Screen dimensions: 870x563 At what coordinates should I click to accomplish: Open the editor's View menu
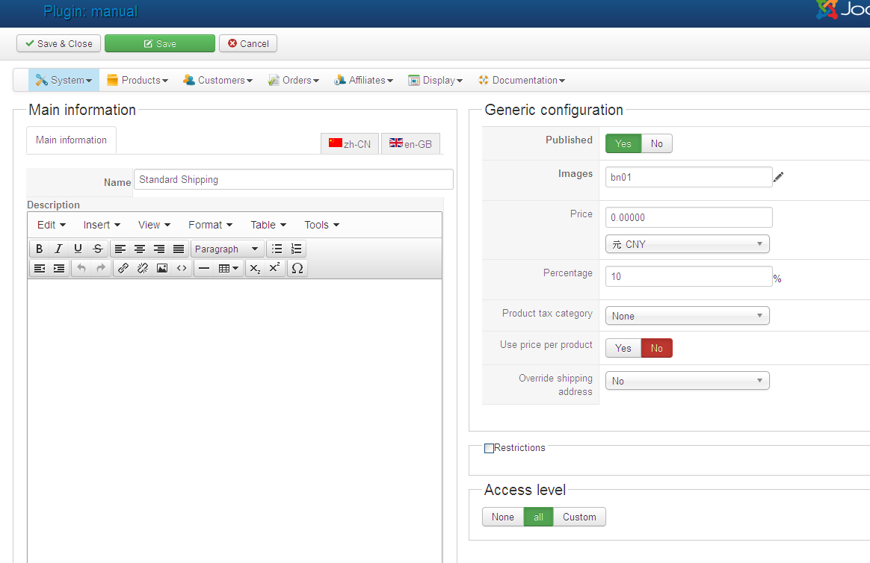pos(154,225)
